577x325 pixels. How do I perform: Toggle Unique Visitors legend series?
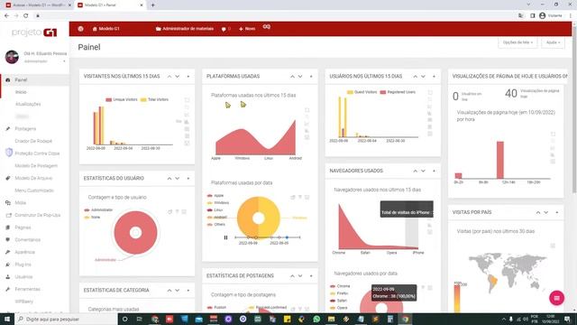[x=122, y=99]
